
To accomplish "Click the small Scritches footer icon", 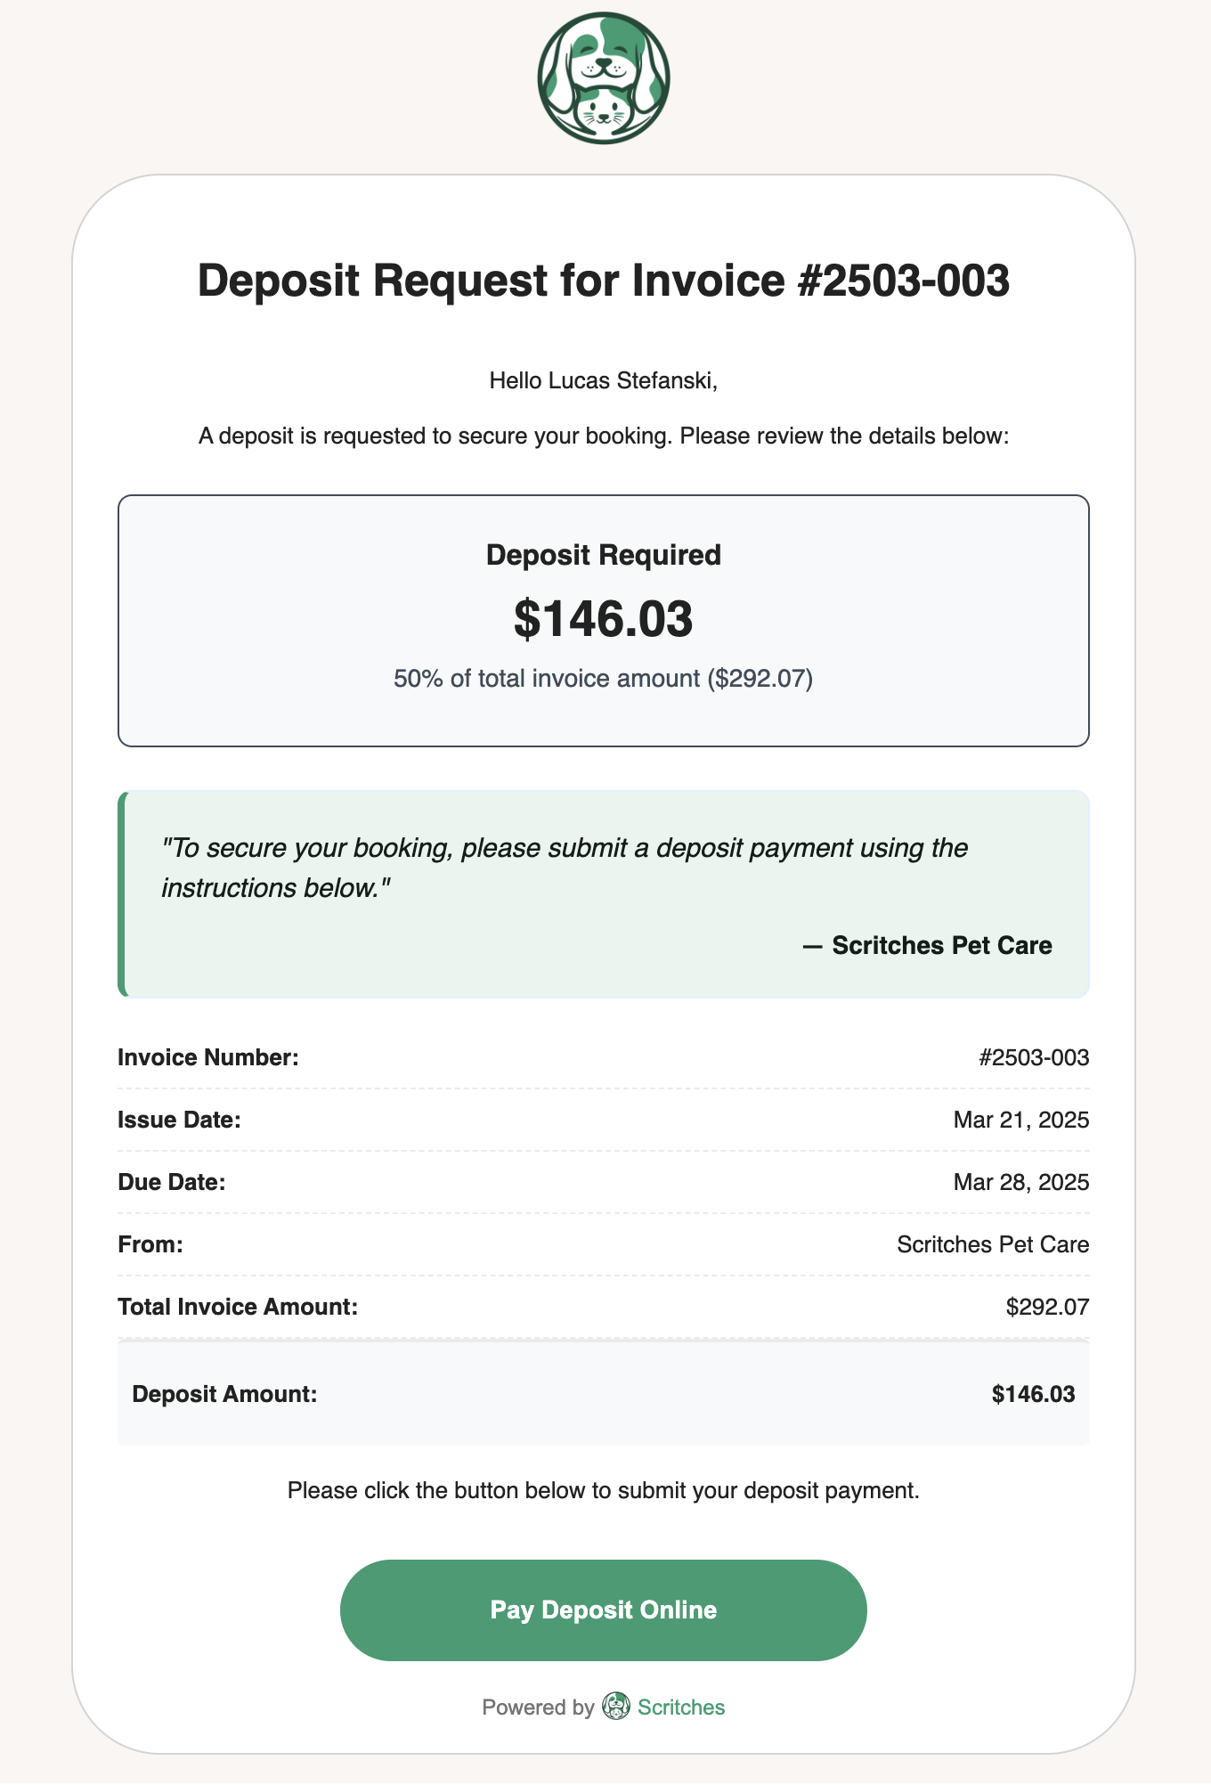I will point(615,1707).
